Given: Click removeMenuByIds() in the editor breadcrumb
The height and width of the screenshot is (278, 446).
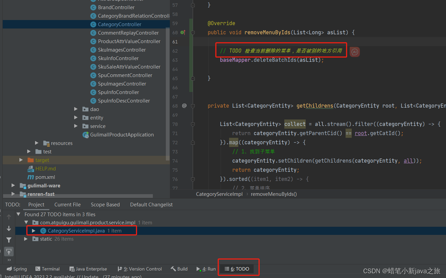Looking at the screenshot, I should pos(274,194).
